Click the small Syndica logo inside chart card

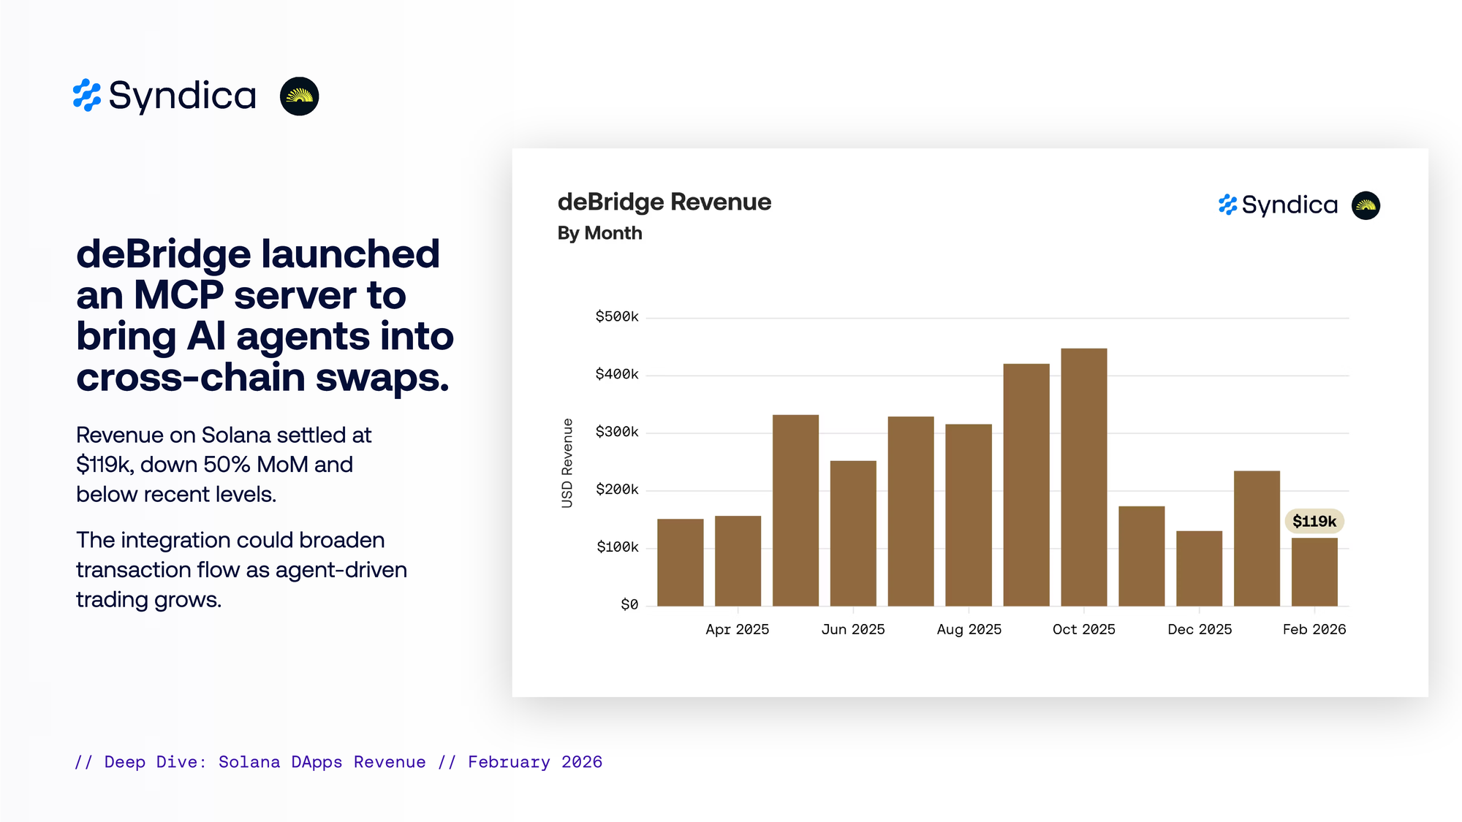coord(1278,205)
